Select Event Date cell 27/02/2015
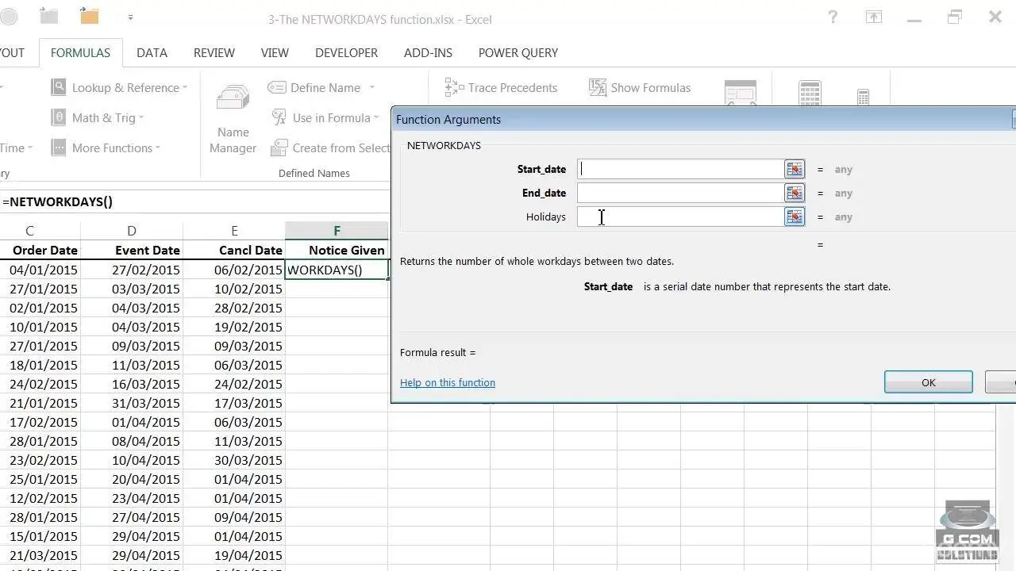The image size is (1016, 571). click(x=132, y=270)
